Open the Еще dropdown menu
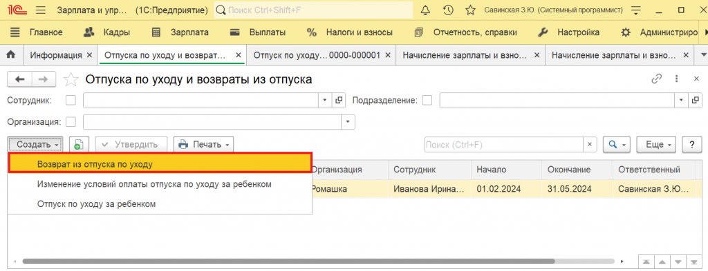Image resolution: width=708 pixels, height=271 pixels. pos(655,145)
